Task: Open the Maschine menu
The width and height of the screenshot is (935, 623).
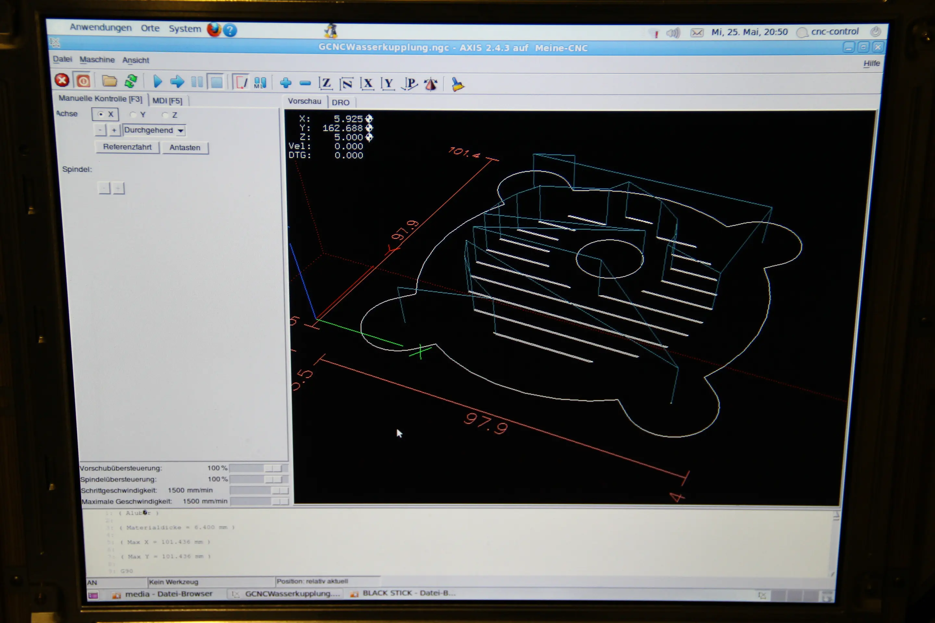Action: [97, 60]
